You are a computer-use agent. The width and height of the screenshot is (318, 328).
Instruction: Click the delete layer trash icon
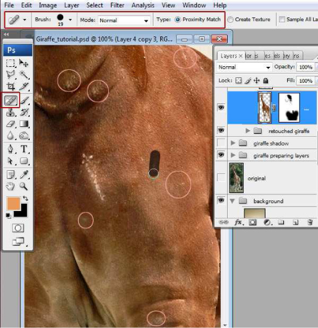click(x=310, y=222)
